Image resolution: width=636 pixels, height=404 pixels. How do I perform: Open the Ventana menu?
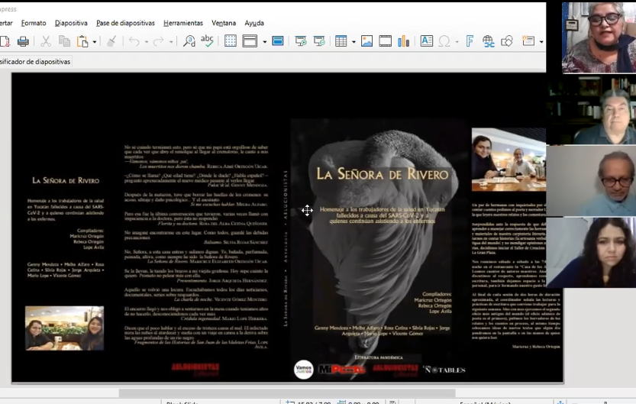224,23
